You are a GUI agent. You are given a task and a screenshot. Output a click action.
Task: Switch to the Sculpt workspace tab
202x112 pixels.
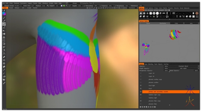[29, 8]
